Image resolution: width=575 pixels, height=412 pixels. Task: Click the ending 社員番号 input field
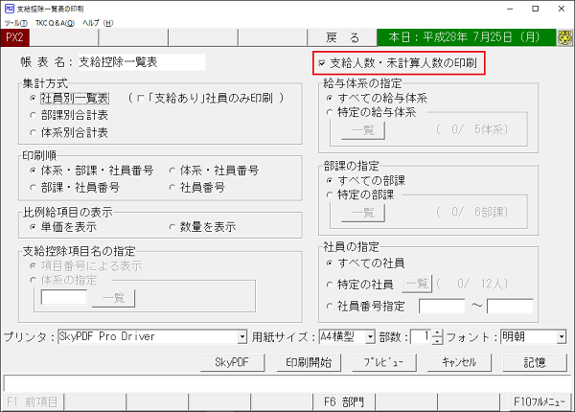pyautogui.click(x=510, y=306)
